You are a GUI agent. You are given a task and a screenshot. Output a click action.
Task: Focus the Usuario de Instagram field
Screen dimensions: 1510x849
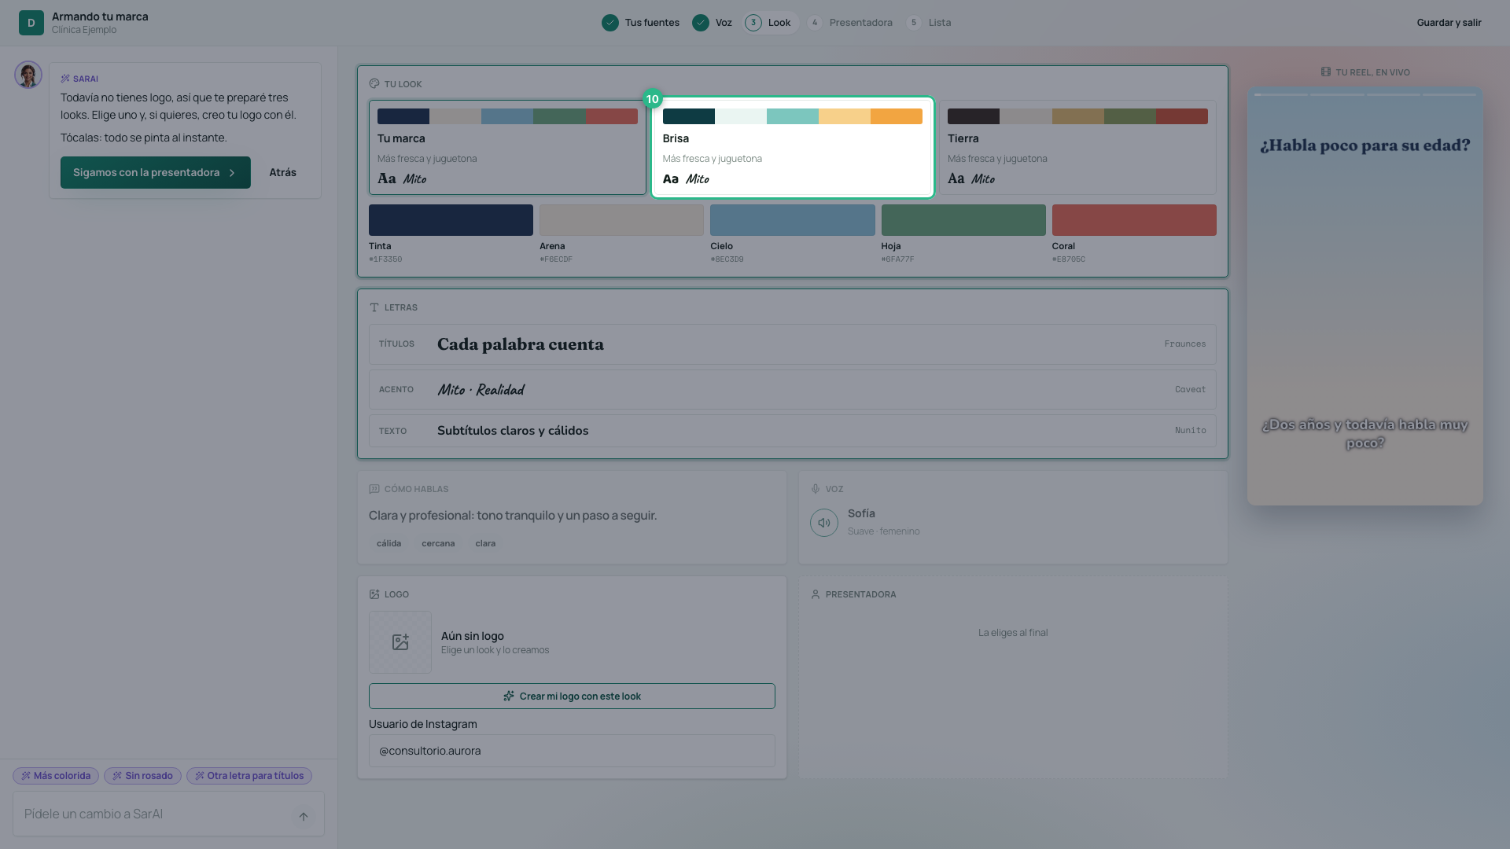(x=572, y=751)
